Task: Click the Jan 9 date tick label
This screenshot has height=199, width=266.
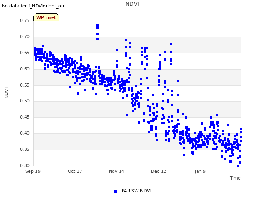Action: [200, 171]
